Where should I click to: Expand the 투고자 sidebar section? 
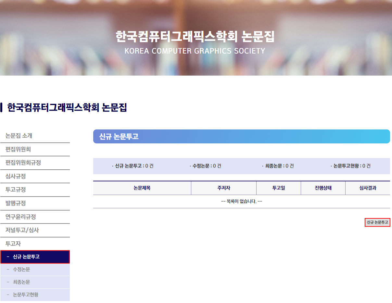tap(35, 244)
